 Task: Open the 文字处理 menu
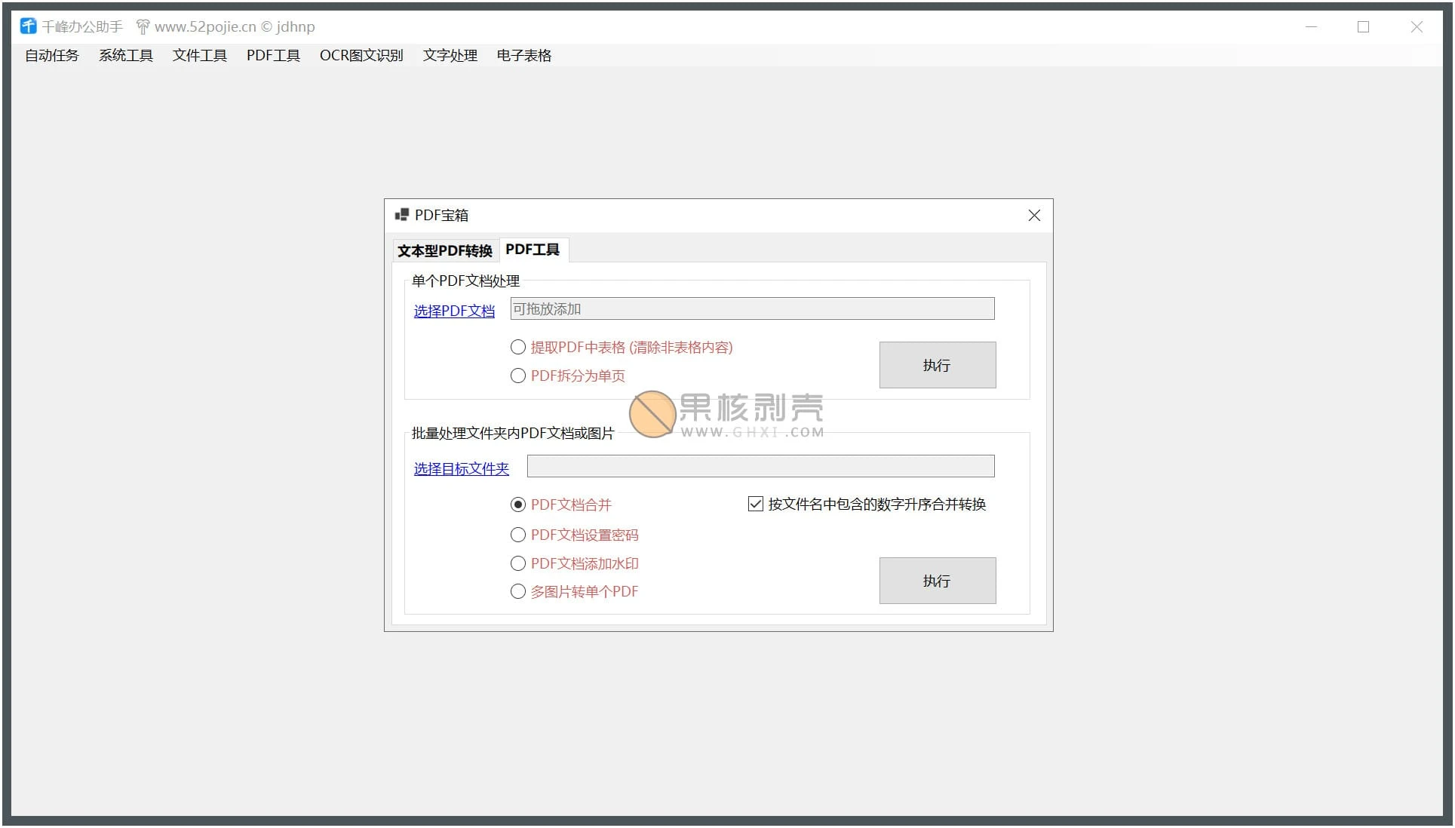(450, 56)
